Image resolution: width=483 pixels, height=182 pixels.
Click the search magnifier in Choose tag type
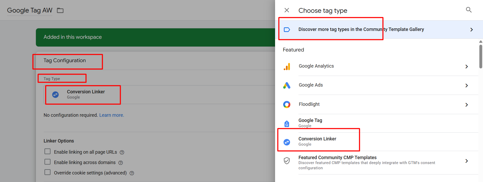click(x=468, y=10)
